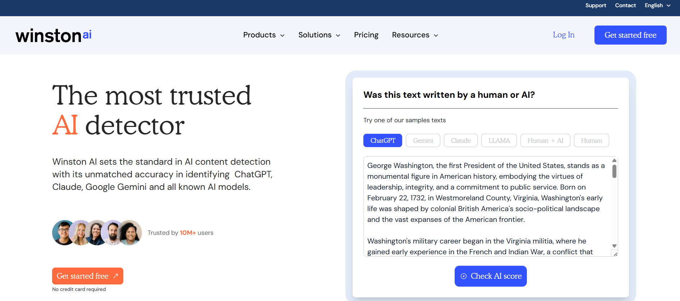Click the scrollbar up arrow in text box
Image resolution: width=680 pixels, height=301 pixels.
(614, 160)
